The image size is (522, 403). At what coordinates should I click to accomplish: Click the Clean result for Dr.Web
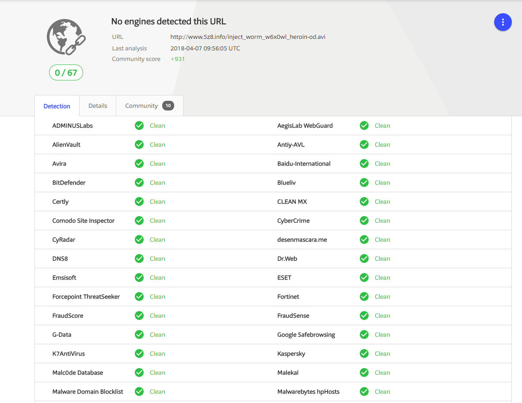click(x=382, y=258)
